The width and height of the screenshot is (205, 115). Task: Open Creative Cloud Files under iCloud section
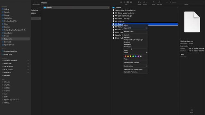click(11, 51)
